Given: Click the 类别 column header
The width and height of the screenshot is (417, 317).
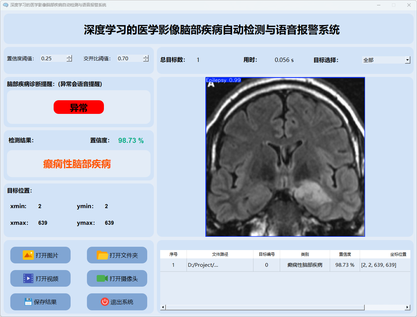Looking at the screenshot, I should coord(305,254).
